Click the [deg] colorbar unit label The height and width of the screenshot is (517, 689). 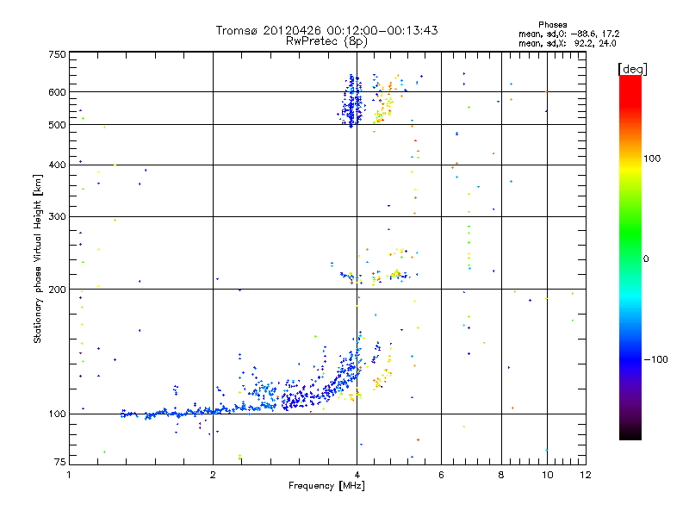tap(632, 69)
